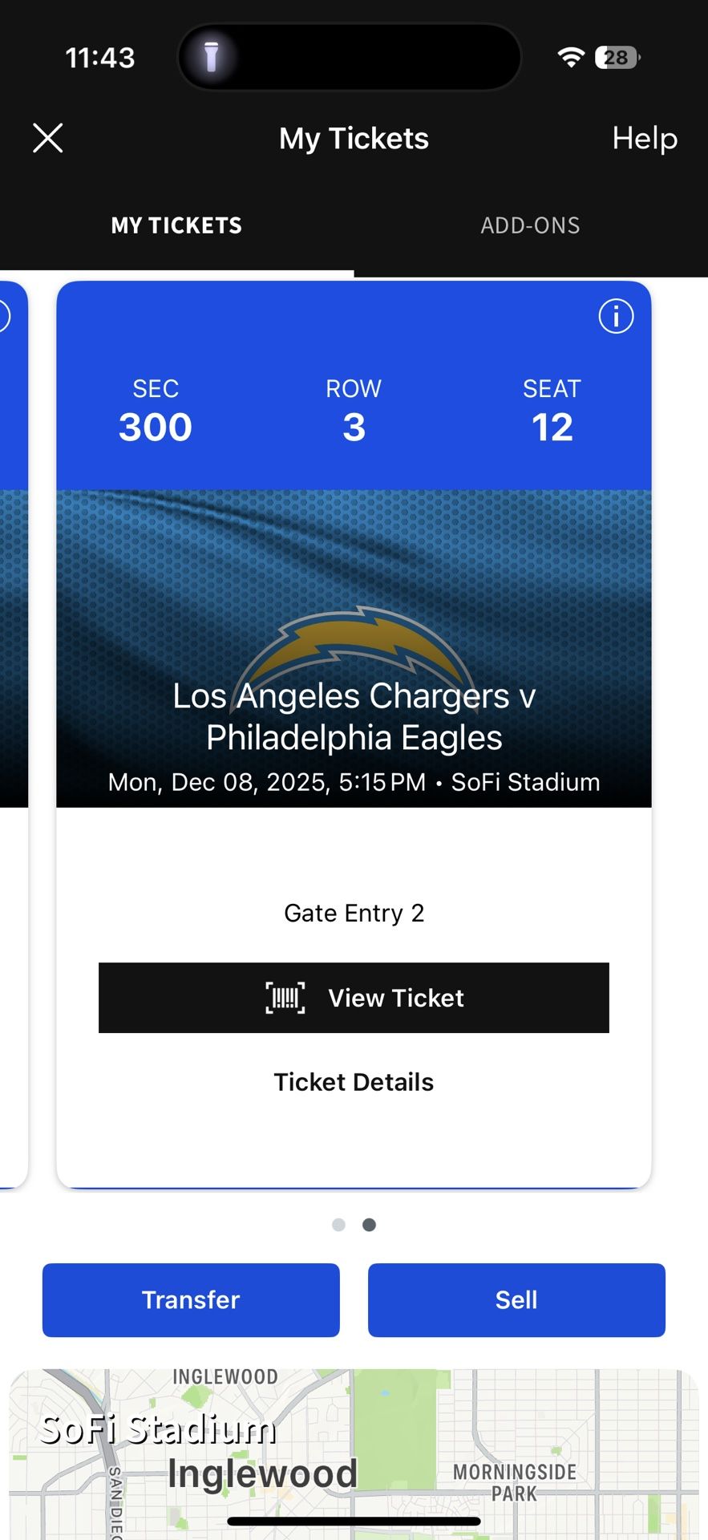Tap info icon on previous ticket card
Viewport: 708px width, 1540px height.
(3, 316)
